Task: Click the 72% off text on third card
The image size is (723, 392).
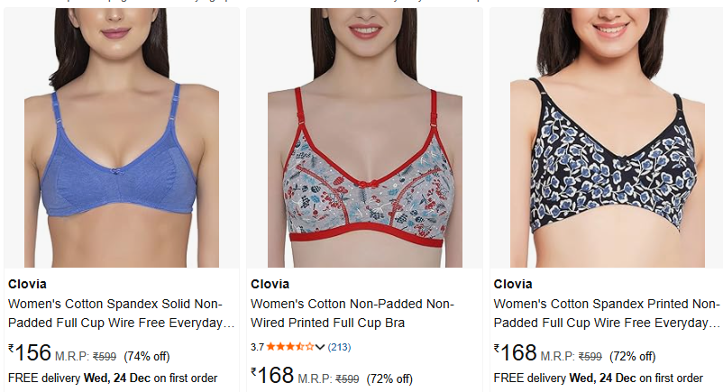Action: click(x=632, y=357)
